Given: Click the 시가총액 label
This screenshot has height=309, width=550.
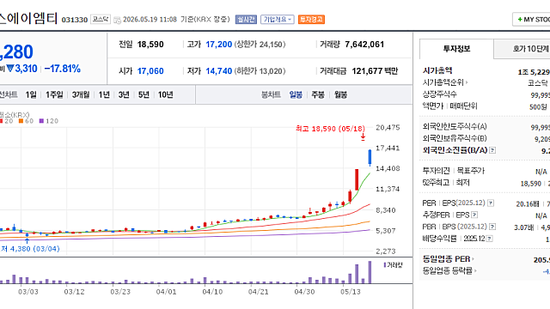Looking at the screenshot, I should point(437,70).
